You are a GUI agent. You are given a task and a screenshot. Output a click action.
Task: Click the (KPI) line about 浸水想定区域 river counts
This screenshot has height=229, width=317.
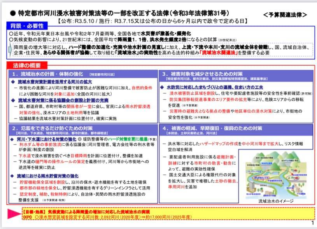[107, 217]
